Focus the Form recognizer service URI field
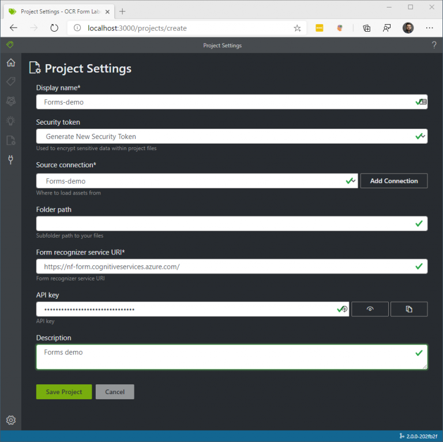 pyautogui.click(x=232, y=266)
